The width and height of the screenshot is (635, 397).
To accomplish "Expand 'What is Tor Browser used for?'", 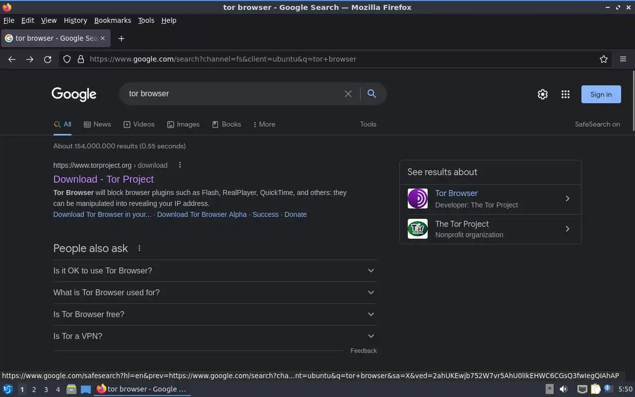I will coord(215,292).
